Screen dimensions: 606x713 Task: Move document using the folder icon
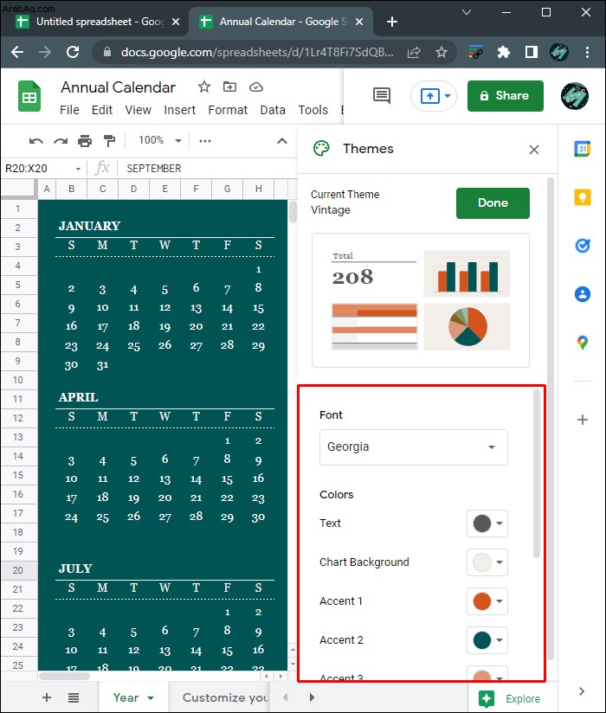click(229, 87)
